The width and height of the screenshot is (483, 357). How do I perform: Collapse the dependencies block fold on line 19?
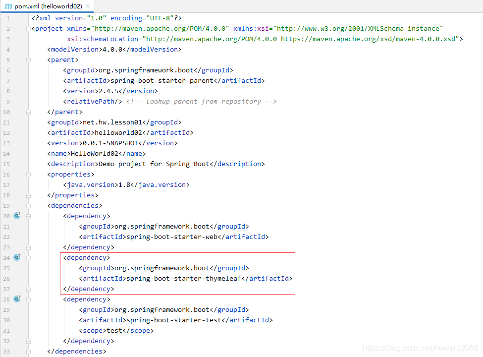tap(28, 206)
